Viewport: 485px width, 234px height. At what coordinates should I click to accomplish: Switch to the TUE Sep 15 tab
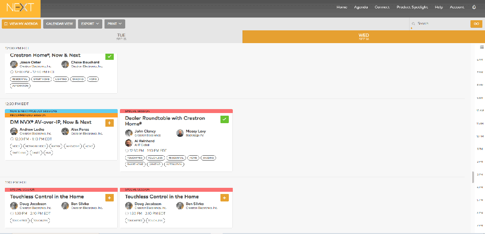[x=121, y=37]
